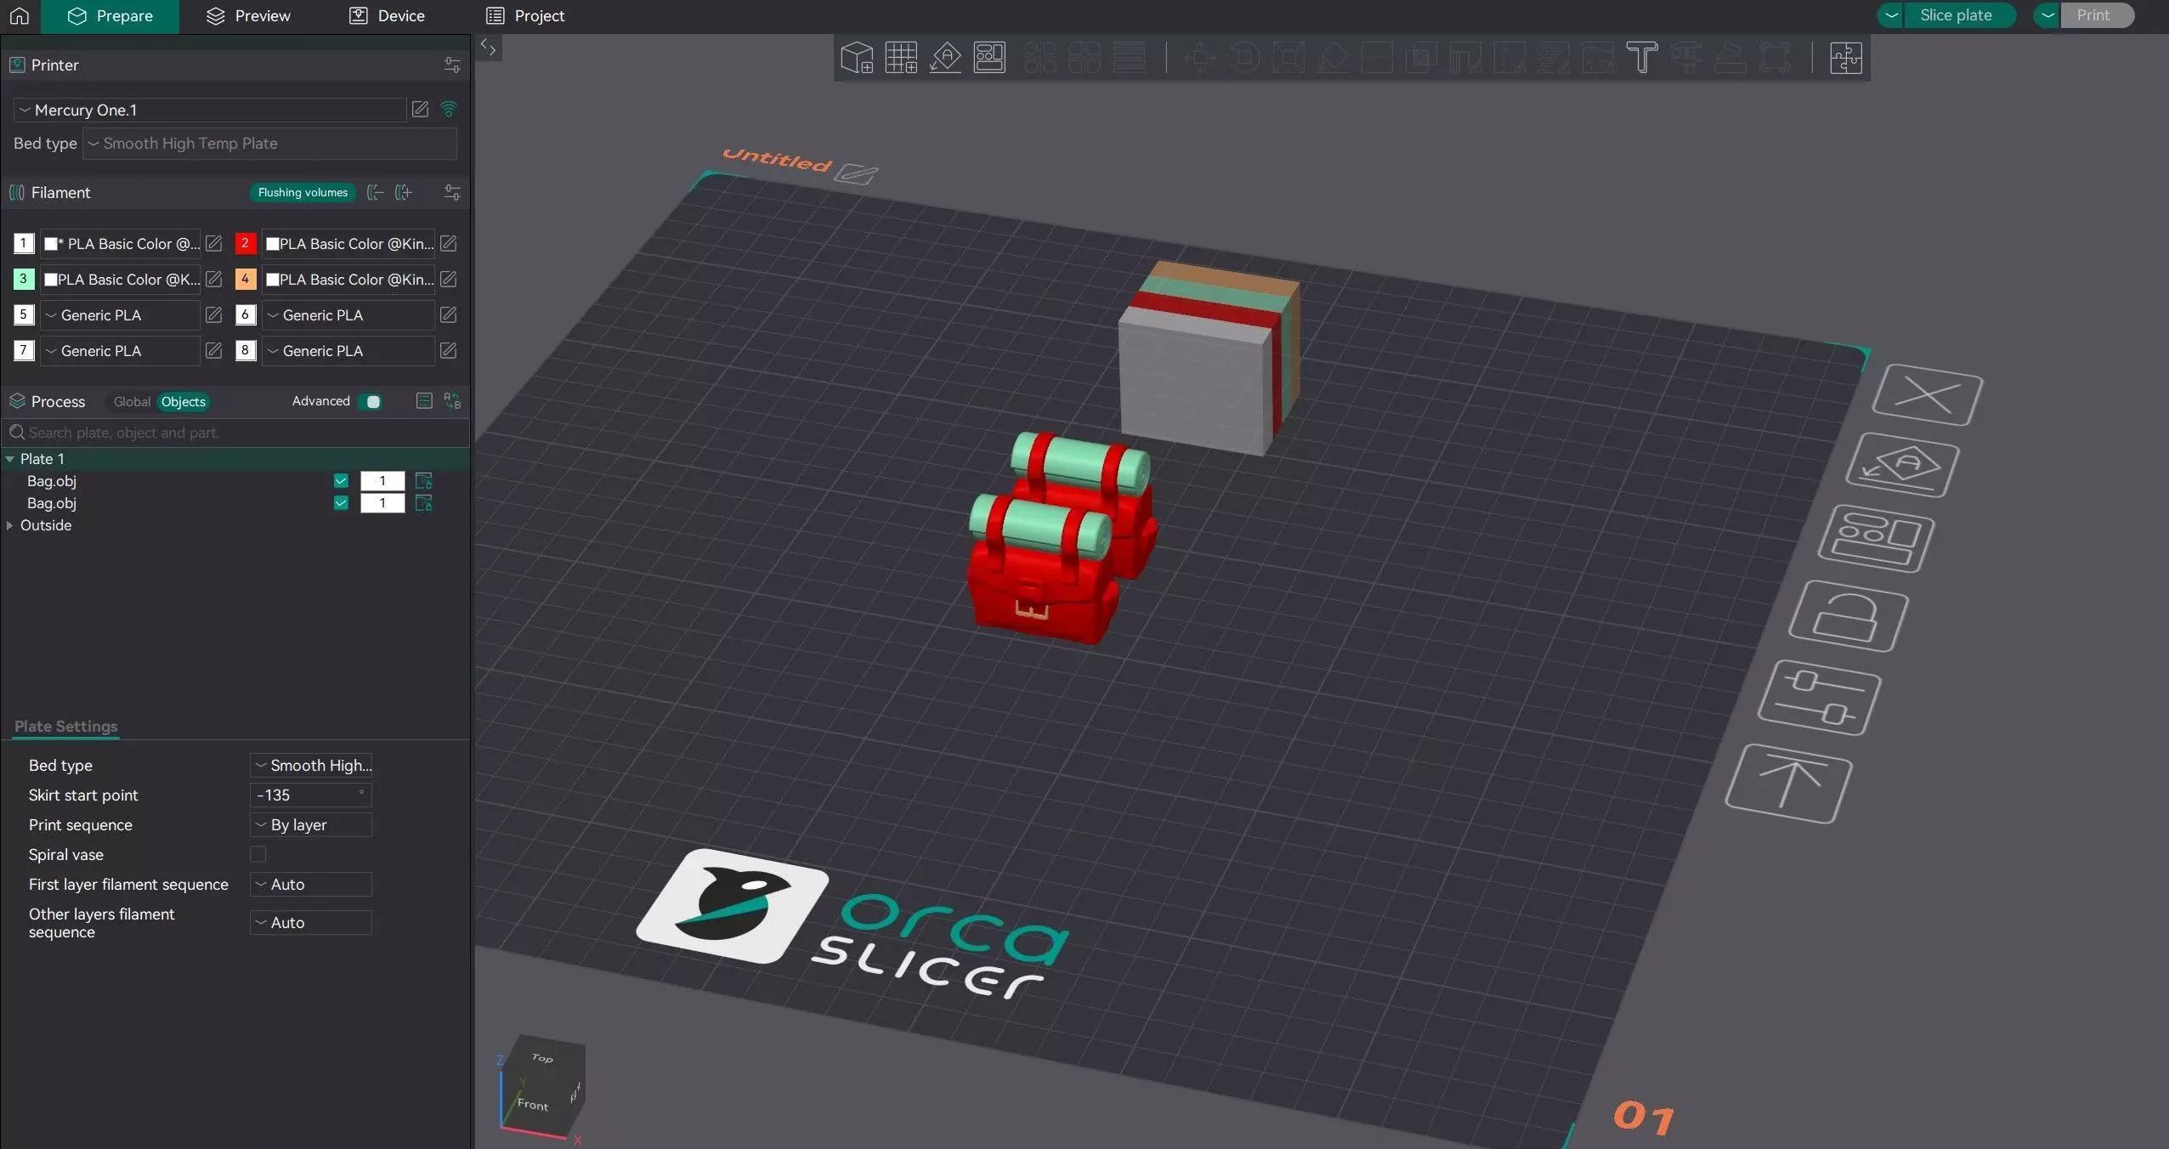
Task: Click the process settings list icon
Action: 424,401
